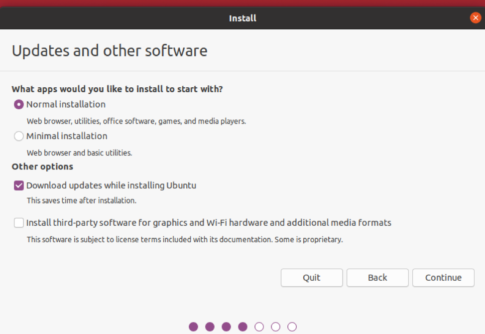This screenshot has width=485, height=334.
Task: Click the third filled progress dot
Action: [226, 327]
